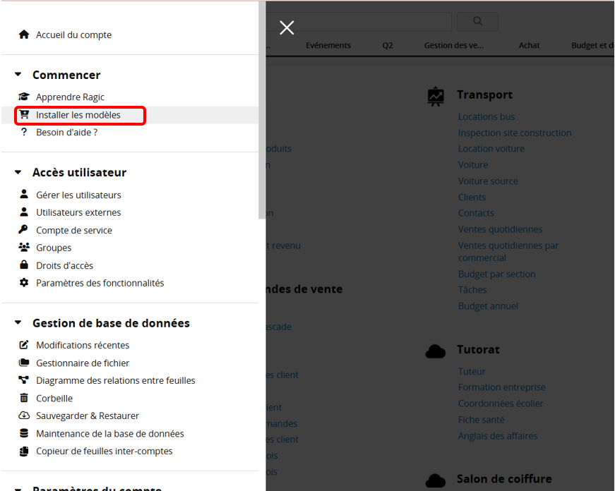The width and height of the screenshot is (615, 491).
Task: Click the key icon for Compte de service
Action: pos(24,230)
